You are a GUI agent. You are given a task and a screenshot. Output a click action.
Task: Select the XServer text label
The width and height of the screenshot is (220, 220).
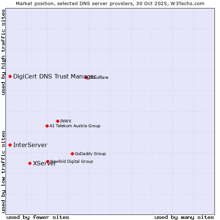coord(44,163)
